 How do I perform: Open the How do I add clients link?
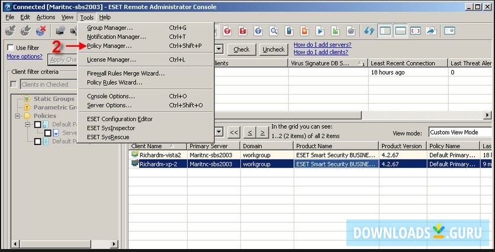coord(321,53)
